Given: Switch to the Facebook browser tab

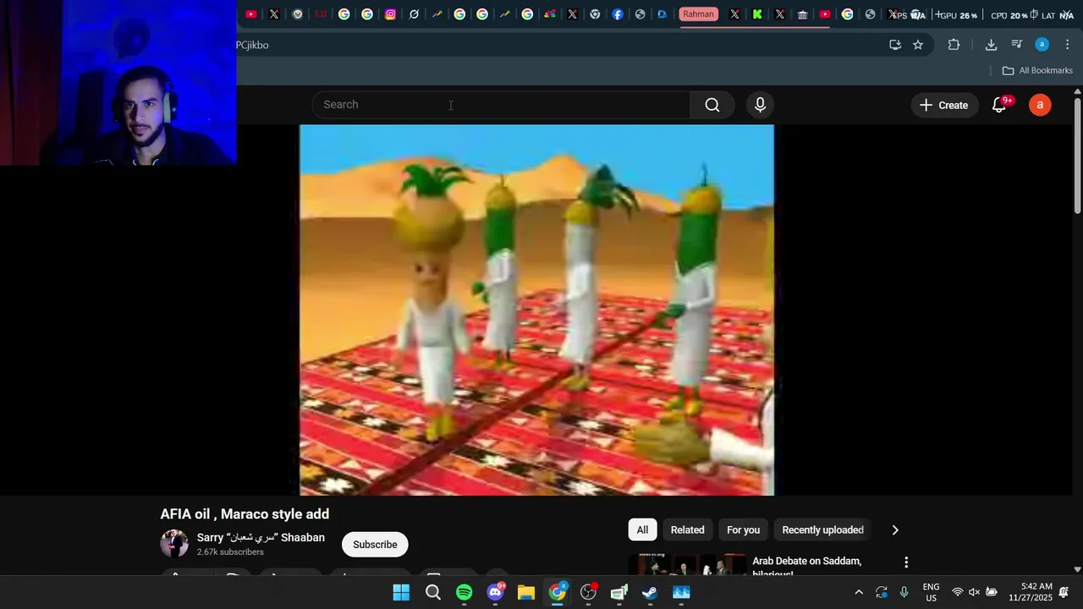Looking at the screenshot, I should (618, 14).
